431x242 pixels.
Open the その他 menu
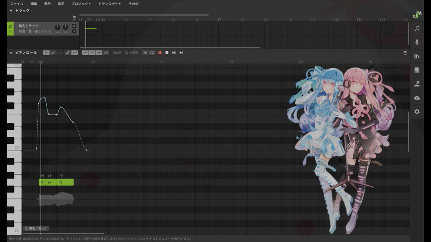[134, 4]
